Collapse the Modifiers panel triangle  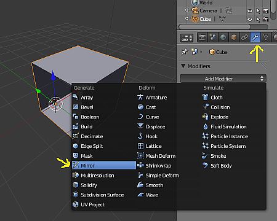[183, 66]
